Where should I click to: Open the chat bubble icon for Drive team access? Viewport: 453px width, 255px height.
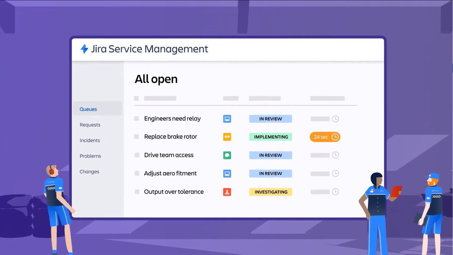227,155
